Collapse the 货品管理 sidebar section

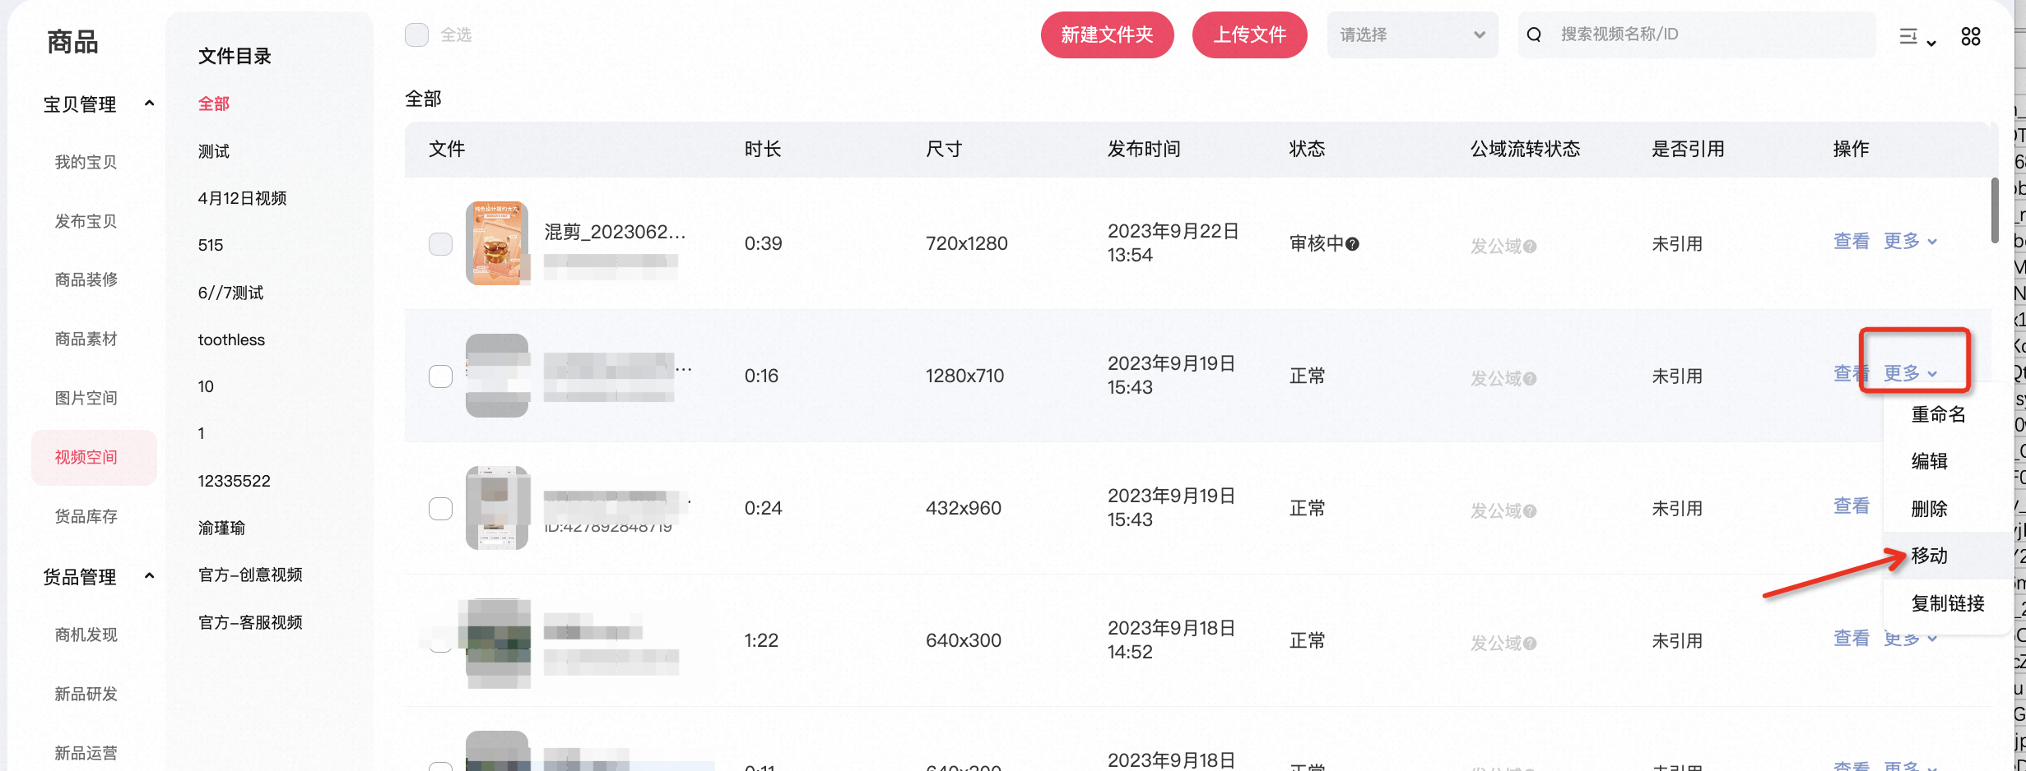pos(149,576)
